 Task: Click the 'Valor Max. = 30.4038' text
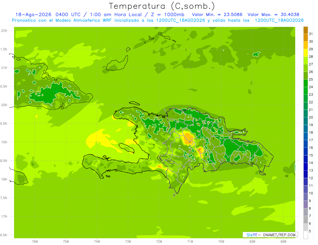click(273, 15)
